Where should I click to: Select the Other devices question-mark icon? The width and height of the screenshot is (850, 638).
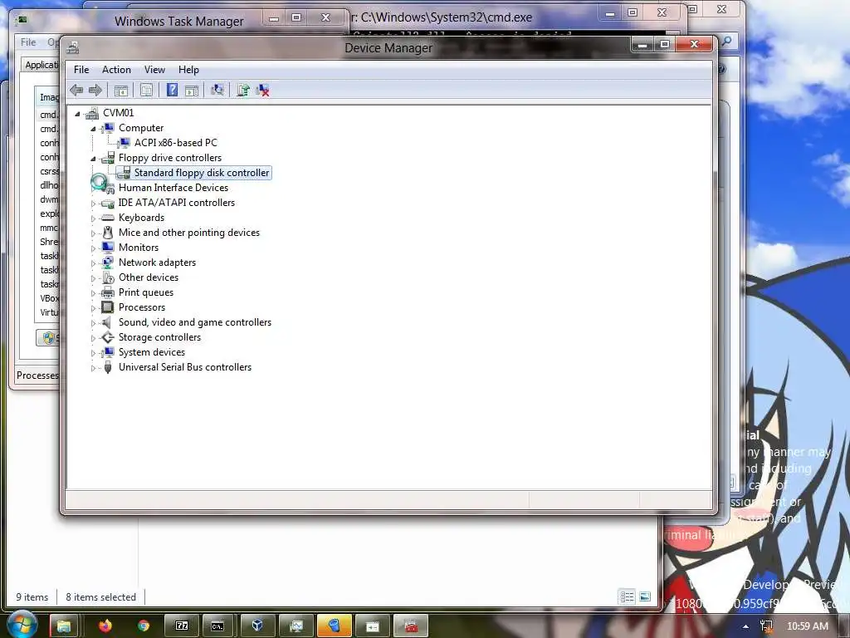(108, 277)
